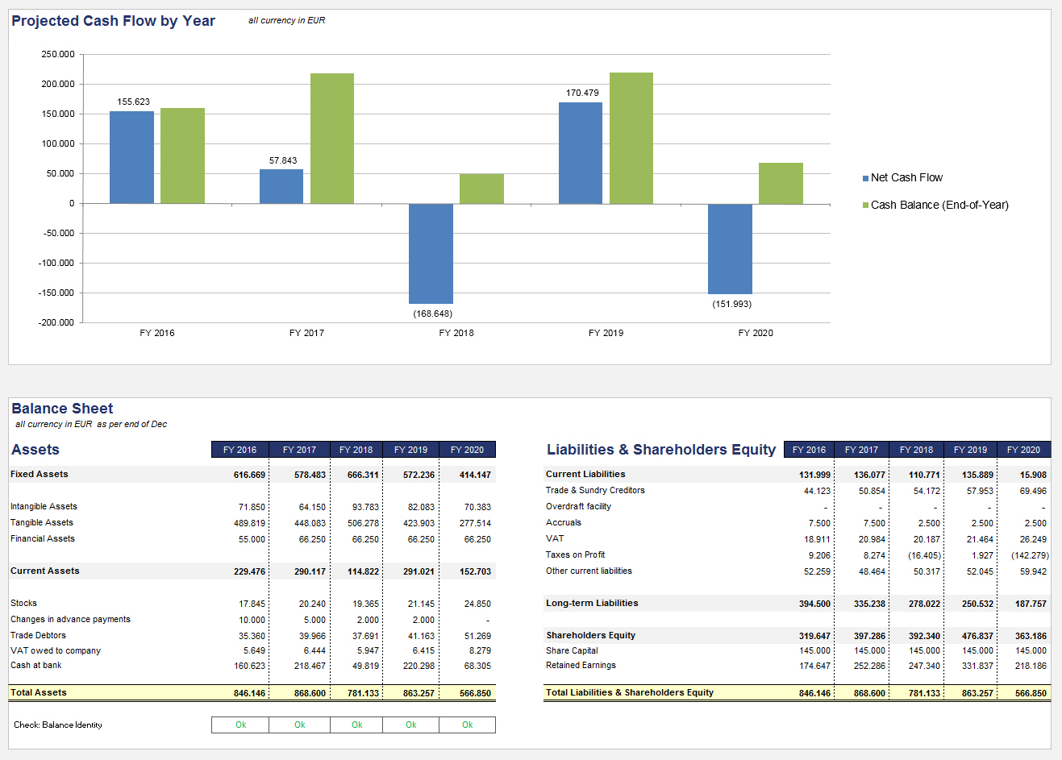Click the Check: Balance Identity label
The height and width of the screenshot is (760, 1062).
coord(58,725)
